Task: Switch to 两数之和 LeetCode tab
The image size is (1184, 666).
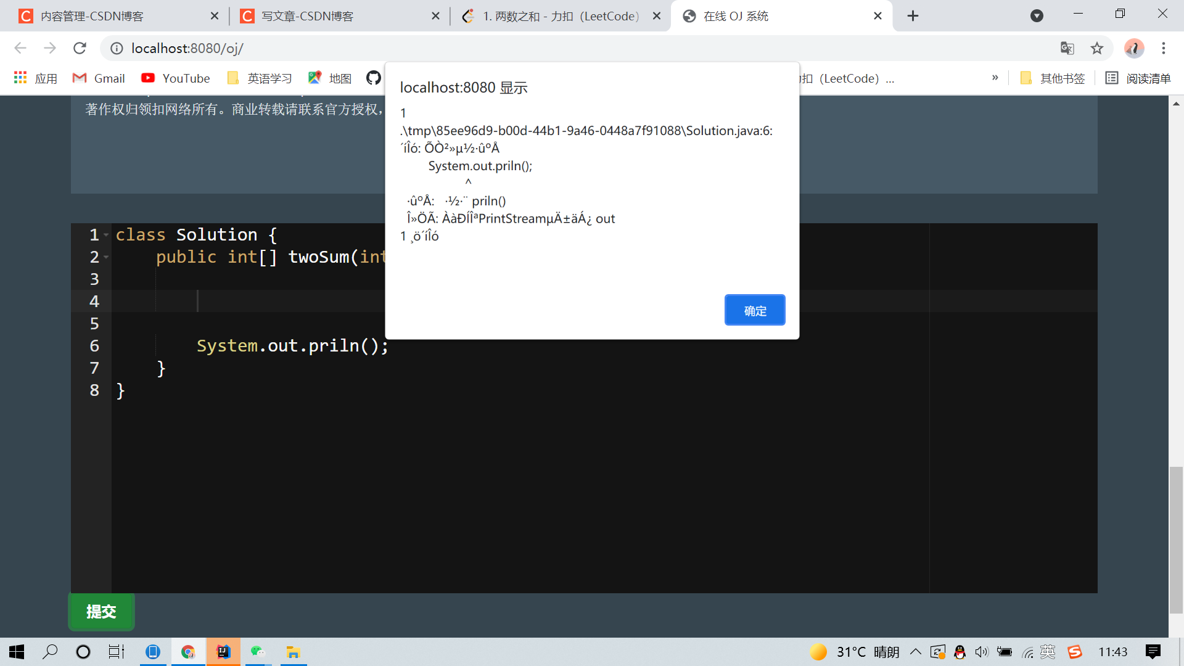Action: point(560,16)
